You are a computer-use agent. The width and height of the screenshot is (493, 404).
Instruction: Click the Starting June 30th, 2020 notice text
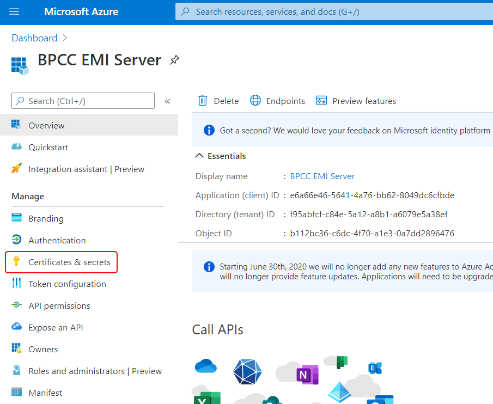[356, 272]
